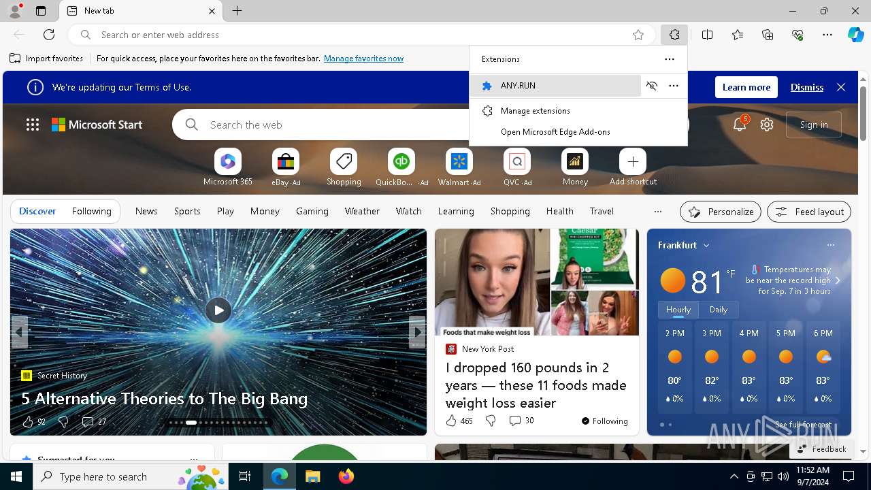Image resolution: width=871 pixels, height=490 pixels.
Task: Open Edge Settings and more menu
Action: (827, 35)
